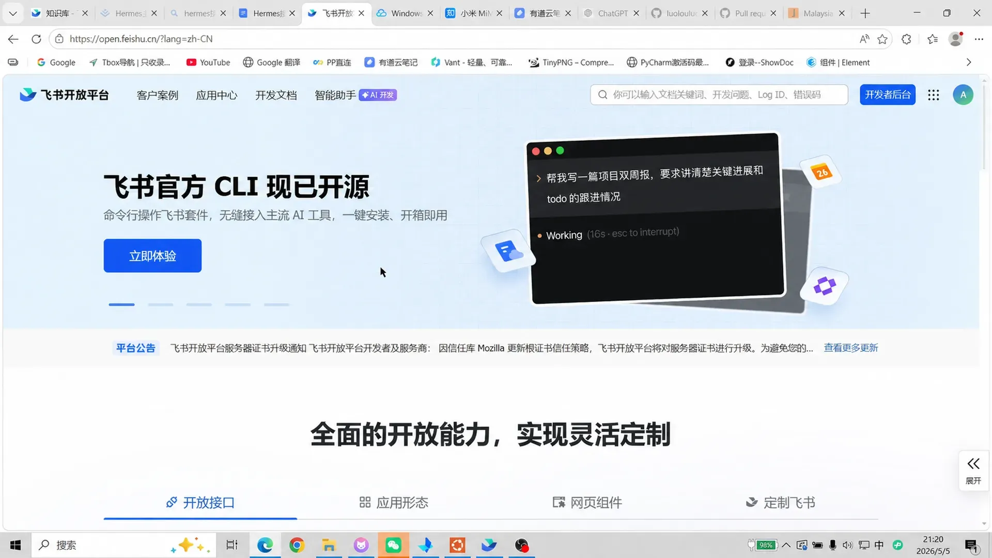The image size is (992, 558).
Task: Reload the current page
Action: pos(36,39)
